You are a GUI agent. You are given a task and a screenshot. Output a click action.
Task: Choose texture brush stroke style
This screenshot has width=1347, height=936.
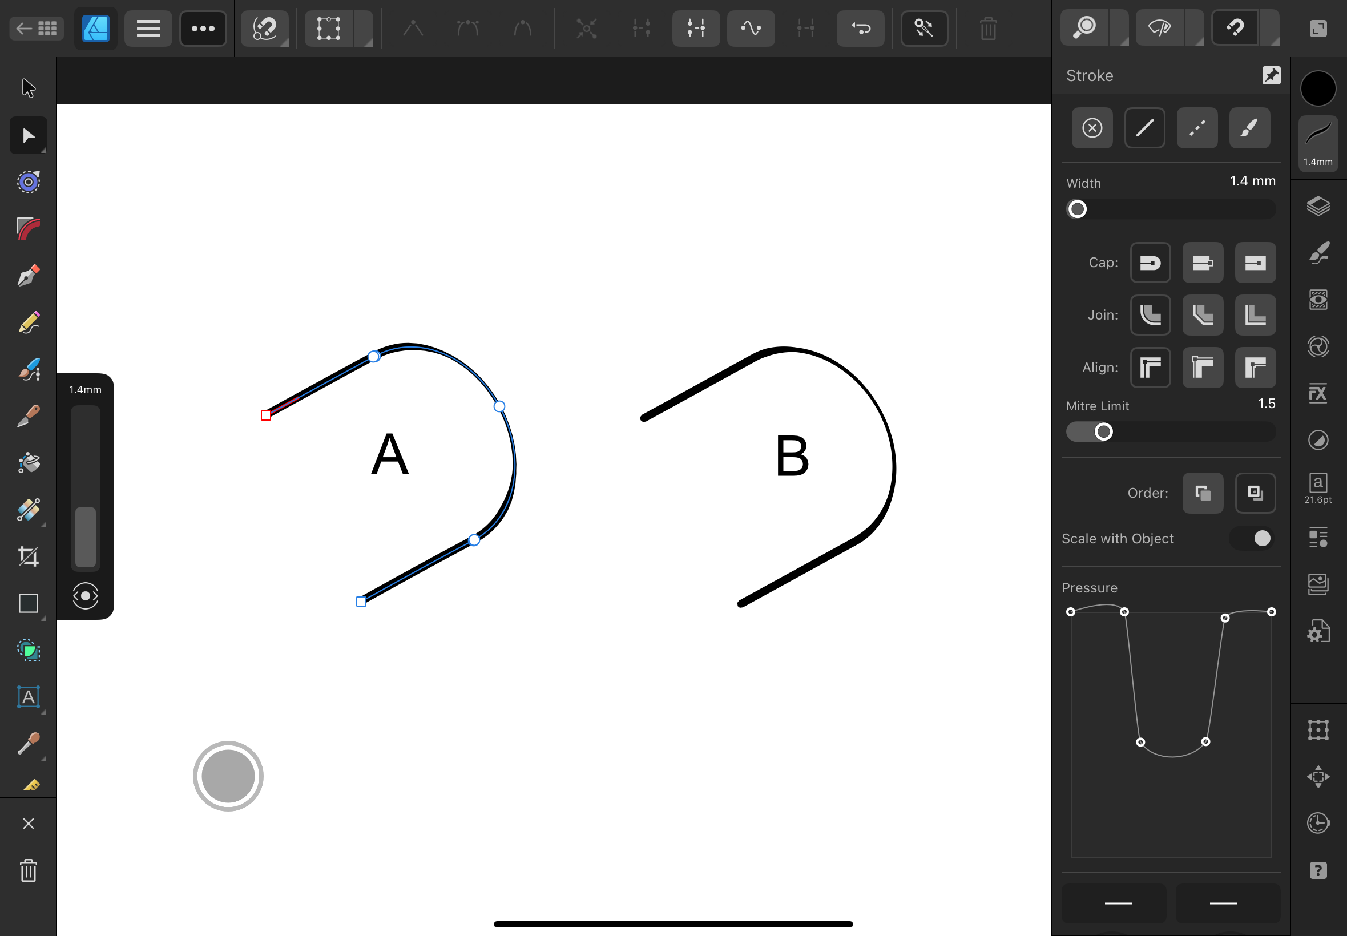1249,128
